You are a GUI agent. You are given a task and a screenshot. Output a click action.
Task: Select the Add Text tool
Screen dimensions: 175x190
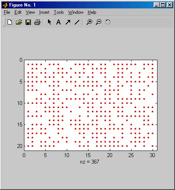[58, 22]
